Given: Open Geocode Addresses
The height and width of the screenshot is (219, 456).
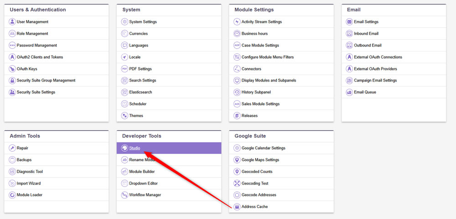Looking at the screenshot, I should 259,195.
